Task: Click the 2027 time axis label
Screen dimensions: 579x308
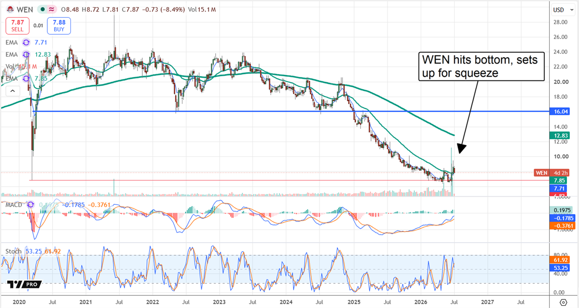Action: (x=487, y=302)
